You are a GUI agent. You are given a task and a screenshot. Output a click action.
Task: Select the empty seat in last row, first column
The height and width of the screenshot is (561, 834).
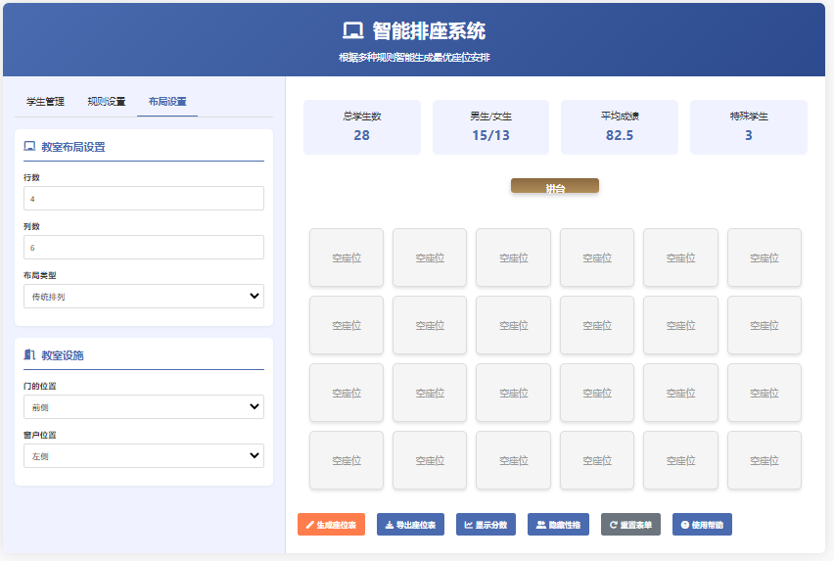click(x=347, y=460)
